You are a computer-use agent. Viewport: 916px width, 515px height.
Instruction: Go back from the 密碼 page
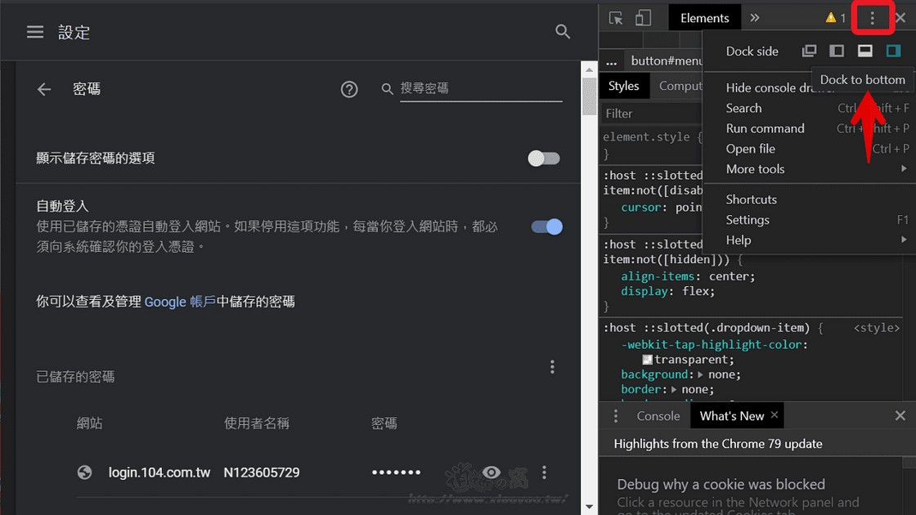(44, 89)
